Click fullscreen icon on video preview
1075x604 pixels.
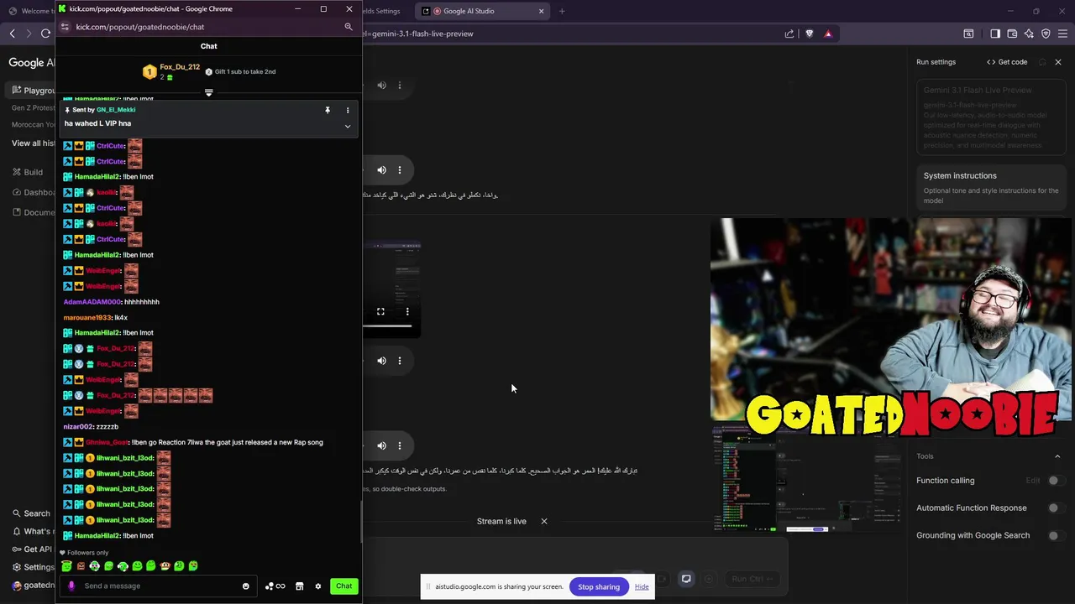tap(380, 312)
